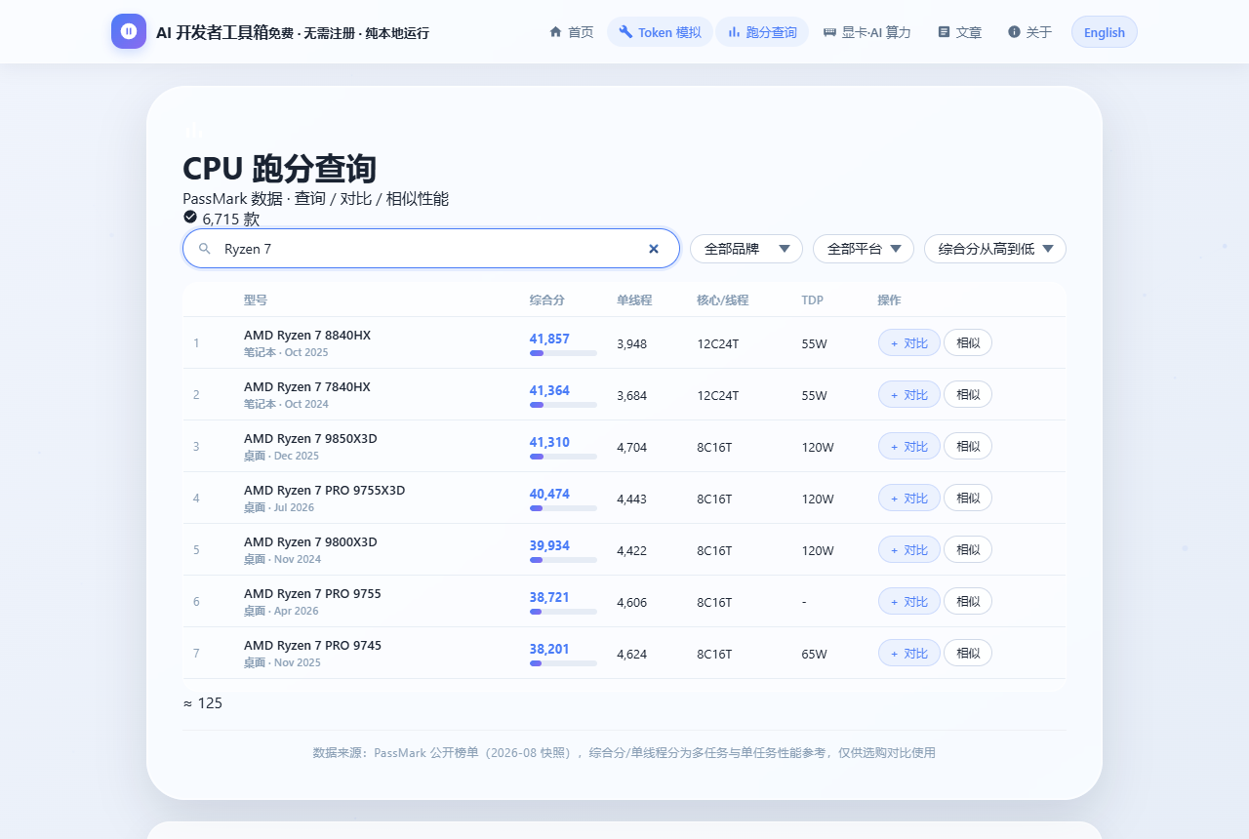Click the info icon beside 关于

pos(1014,32)
